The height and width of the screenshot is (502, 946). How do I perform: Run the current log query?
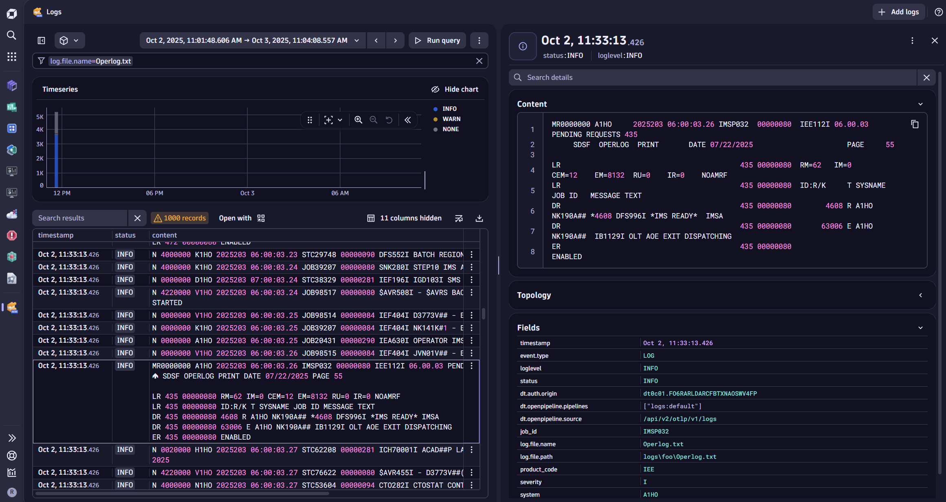coord(437,40)
